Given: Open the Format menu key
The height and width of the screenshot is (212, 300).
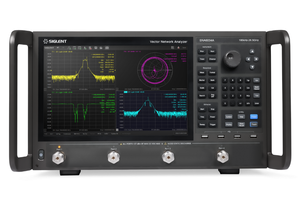Looking at the screenshot, I should 212,73.
